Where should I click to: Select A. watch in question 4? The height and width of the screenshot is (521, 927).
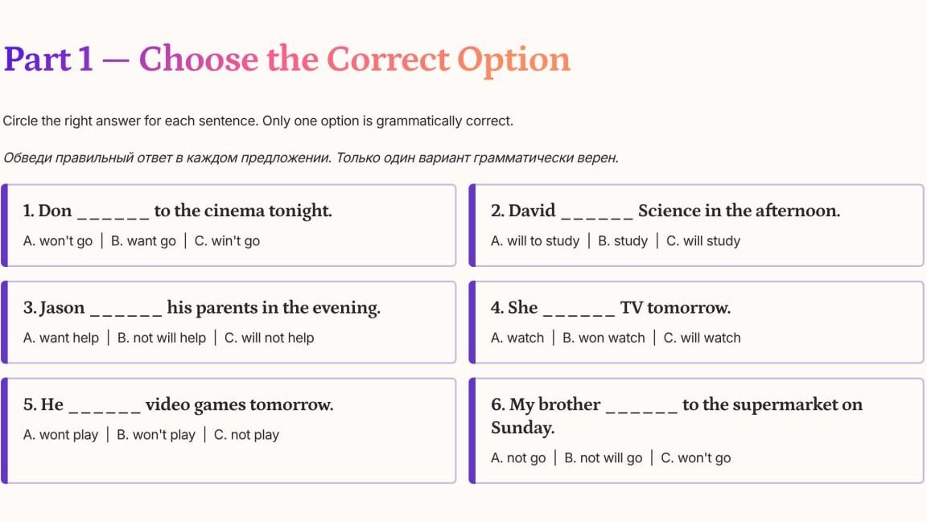coord(517,338)
